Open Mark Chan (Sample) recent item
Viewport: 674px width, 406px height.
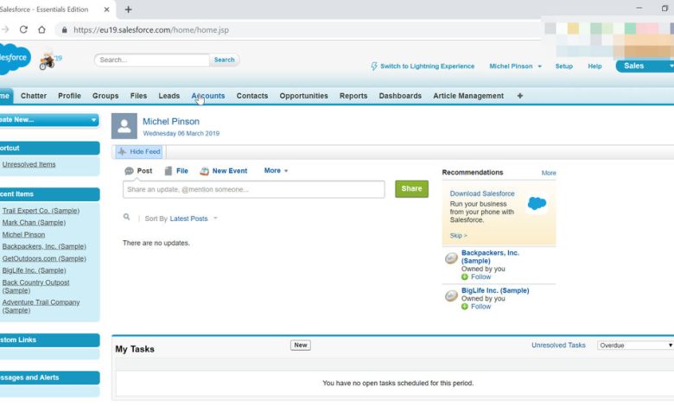[34, 223]
